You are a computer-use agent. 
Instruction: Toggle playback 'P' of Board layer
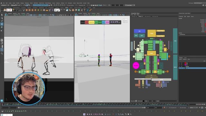point(182,67)
